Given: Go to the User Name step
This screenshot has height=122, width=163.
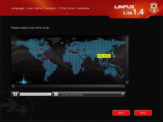Looking at the screenshot, I should pos(35,8).
